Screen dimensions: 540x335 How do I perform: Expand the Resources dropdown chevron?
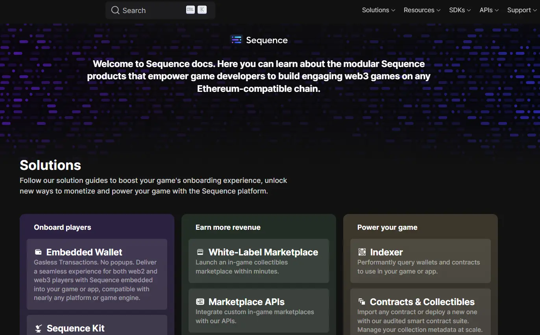point(438,11)
